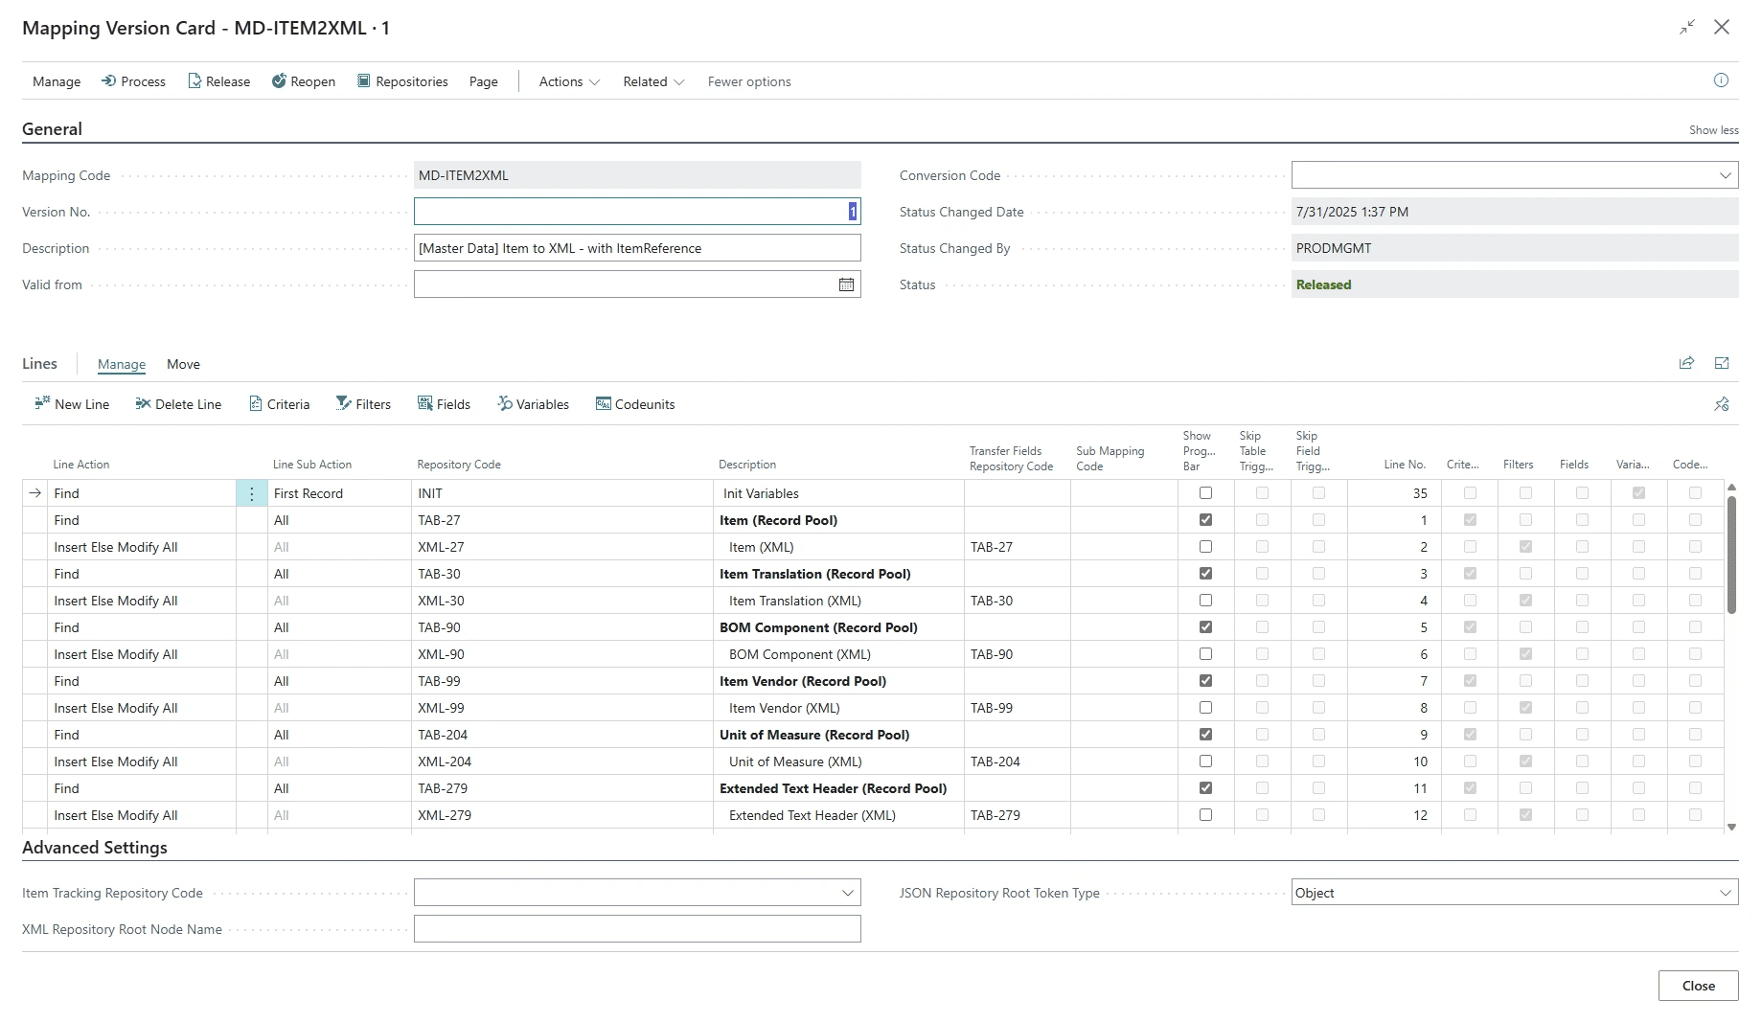Click the Version No. input field

click(637, 212)
